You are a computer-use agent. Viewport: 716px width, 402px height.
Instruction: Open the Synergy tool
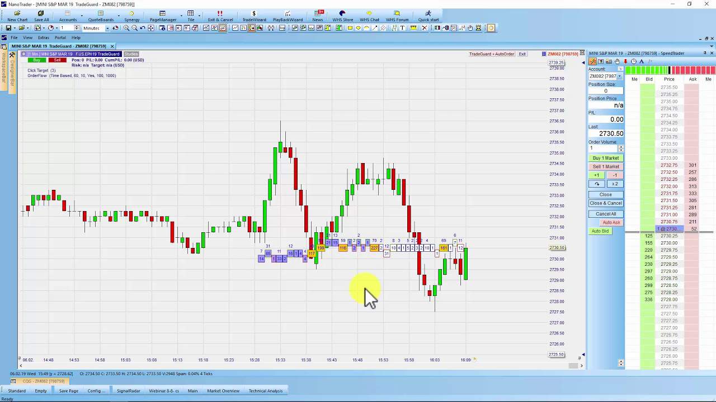pyautogui.click(x=132, y=16)
